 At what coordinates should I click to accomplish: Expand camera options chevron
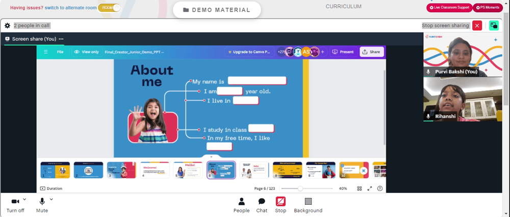(x=24, y=199)
